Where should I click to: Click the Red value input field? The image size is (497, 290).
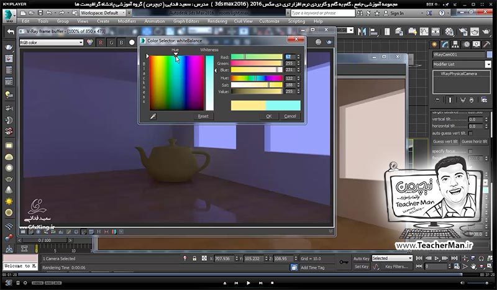[x=290, y=57]
